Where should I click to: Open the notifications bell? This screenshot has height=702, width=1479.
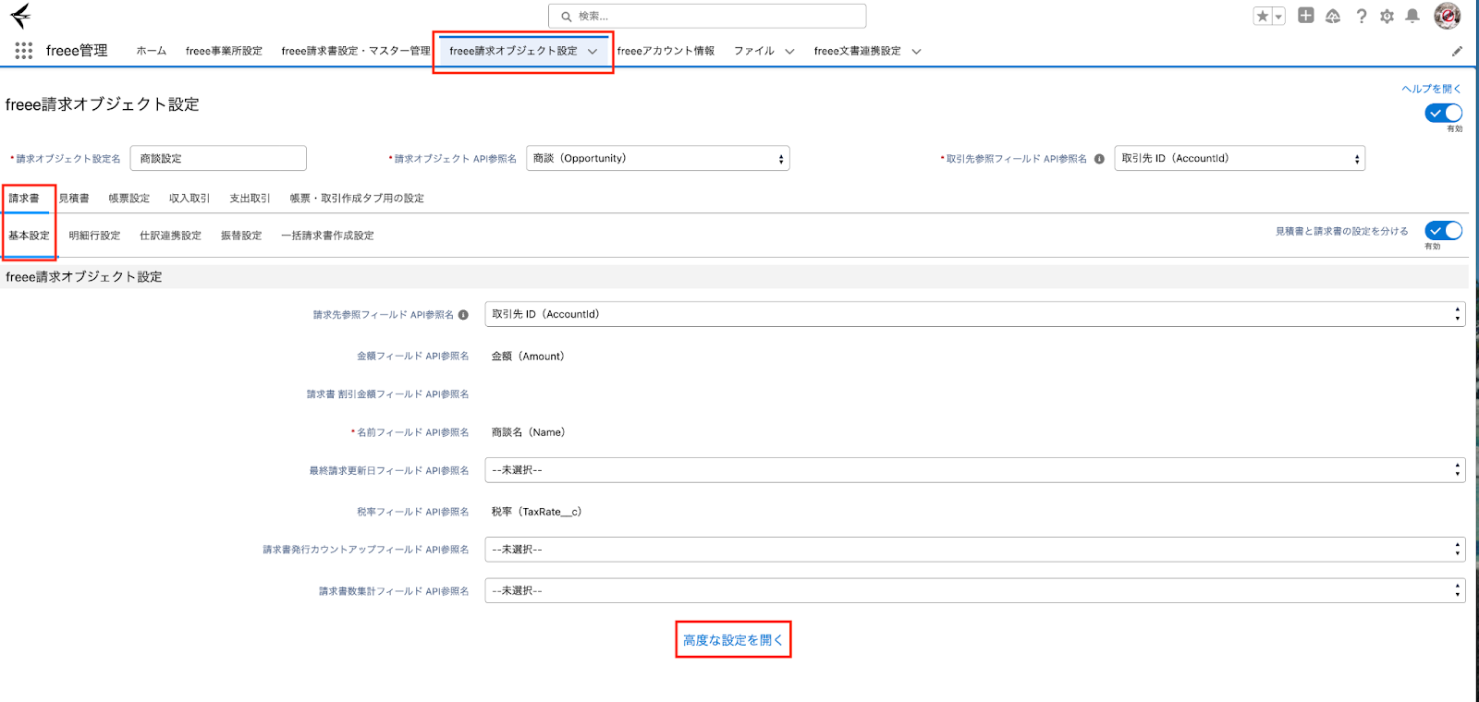click(1412, 16)
